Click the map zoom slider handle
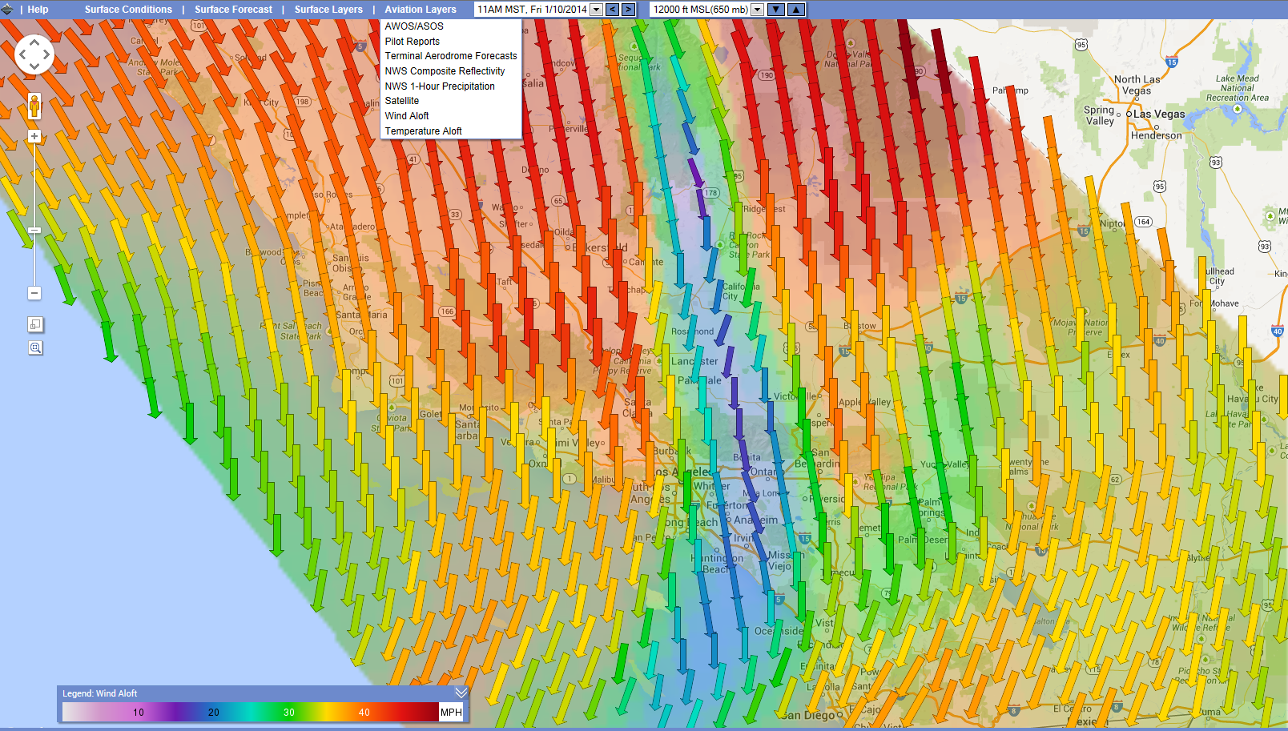Image resolution: width=1288 pixels, height=731 pixels. pyautogui.click(x=34, y=231)
